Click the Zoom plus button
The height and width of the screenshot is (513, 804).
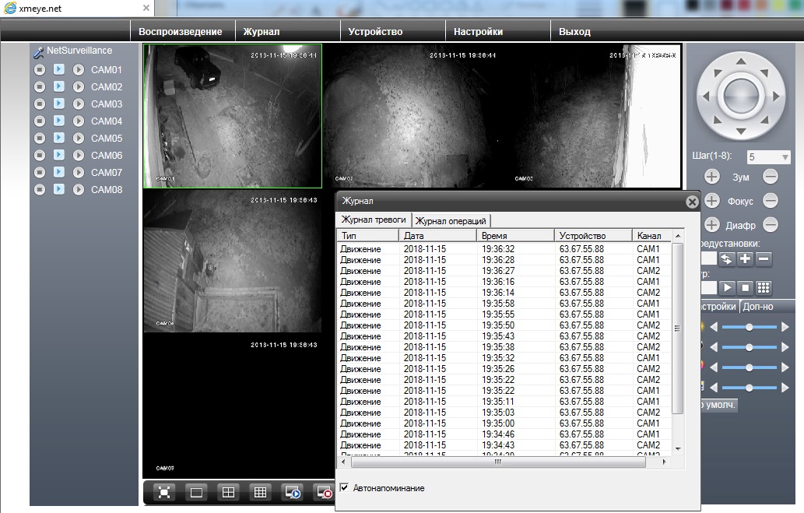(x=711, y=177)
